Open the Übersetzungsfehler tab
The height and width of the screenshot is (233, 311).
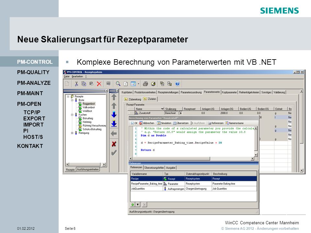154,168
